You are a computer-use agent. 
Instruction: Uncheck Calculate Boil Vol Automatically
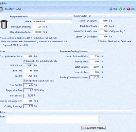point(24,61)
